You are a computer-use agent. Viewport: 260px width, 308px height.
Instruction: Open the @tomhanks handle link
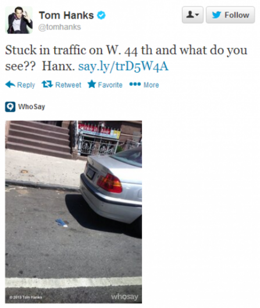tap(59, 27)
